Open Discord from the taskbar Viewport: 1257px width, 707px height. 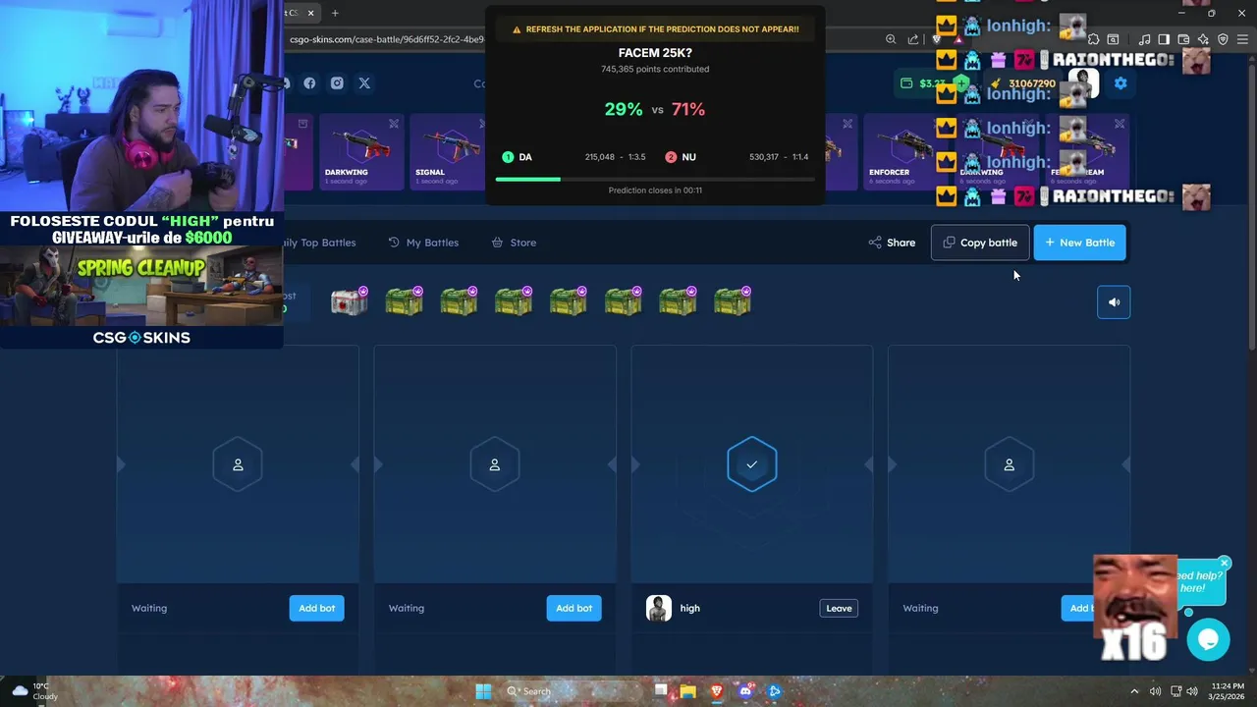point(745,691)
